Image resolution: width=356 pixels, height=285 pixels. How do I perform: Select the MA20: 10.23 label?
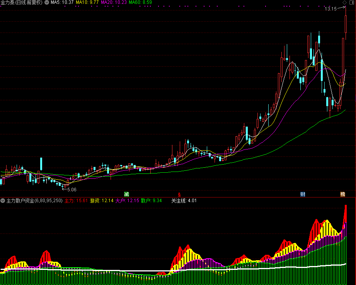(x=114, y=2)
